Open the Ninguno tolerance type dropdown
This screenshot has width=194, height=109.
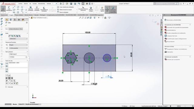(18, 45)
